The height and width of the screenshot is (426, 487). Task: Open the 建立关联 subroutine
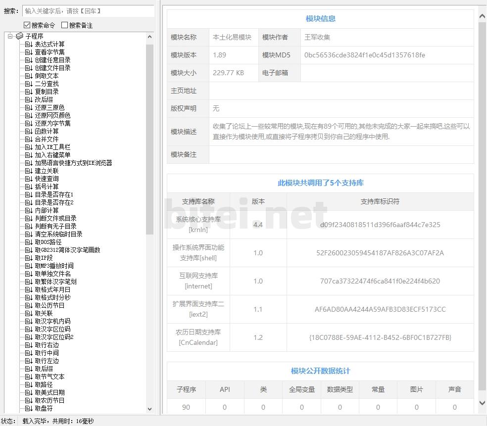[47, 171]
